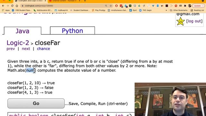Open a new browser tab
Screen dimensions: 206x116
pos(85,1)
